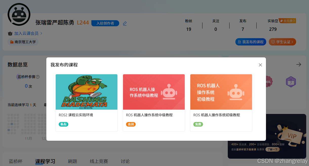Click the crown icon beside 加入云课会员
The width and height of the screenshot is (309, 166).
pyautogui.click(x=10, y=33)
